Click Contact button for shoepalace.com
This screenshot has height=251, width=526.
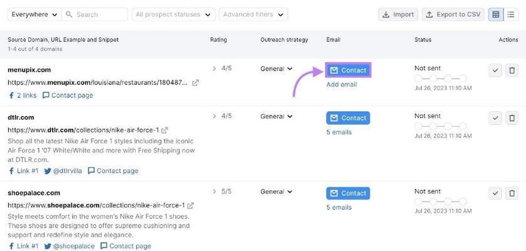coord(348,193)
